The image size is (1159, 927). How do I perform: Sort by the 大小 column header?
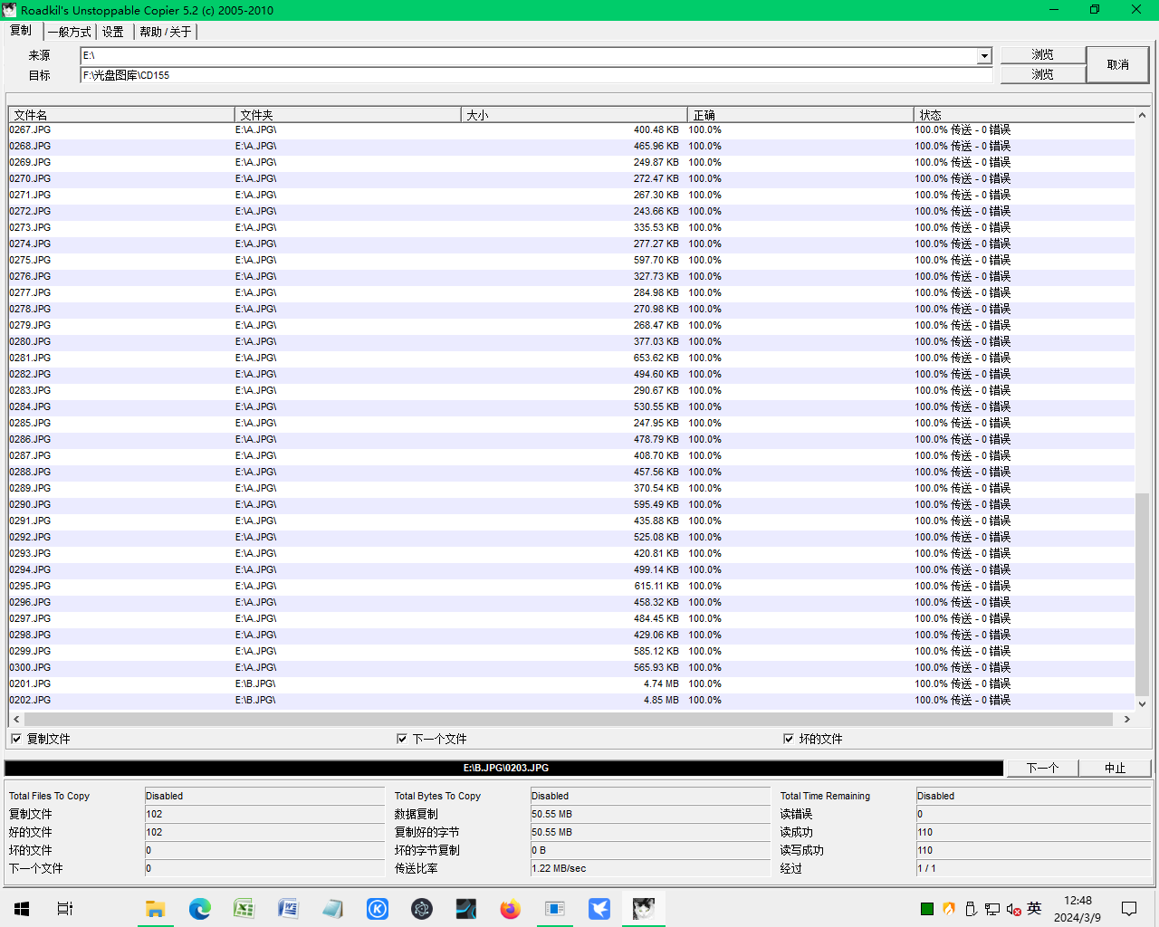[x=574, y=115]
